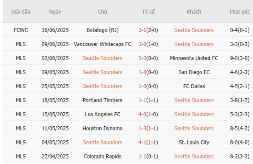253x164 pixels.
Task: Click the FC Dallas team name
Action: [x=194, y=86]
